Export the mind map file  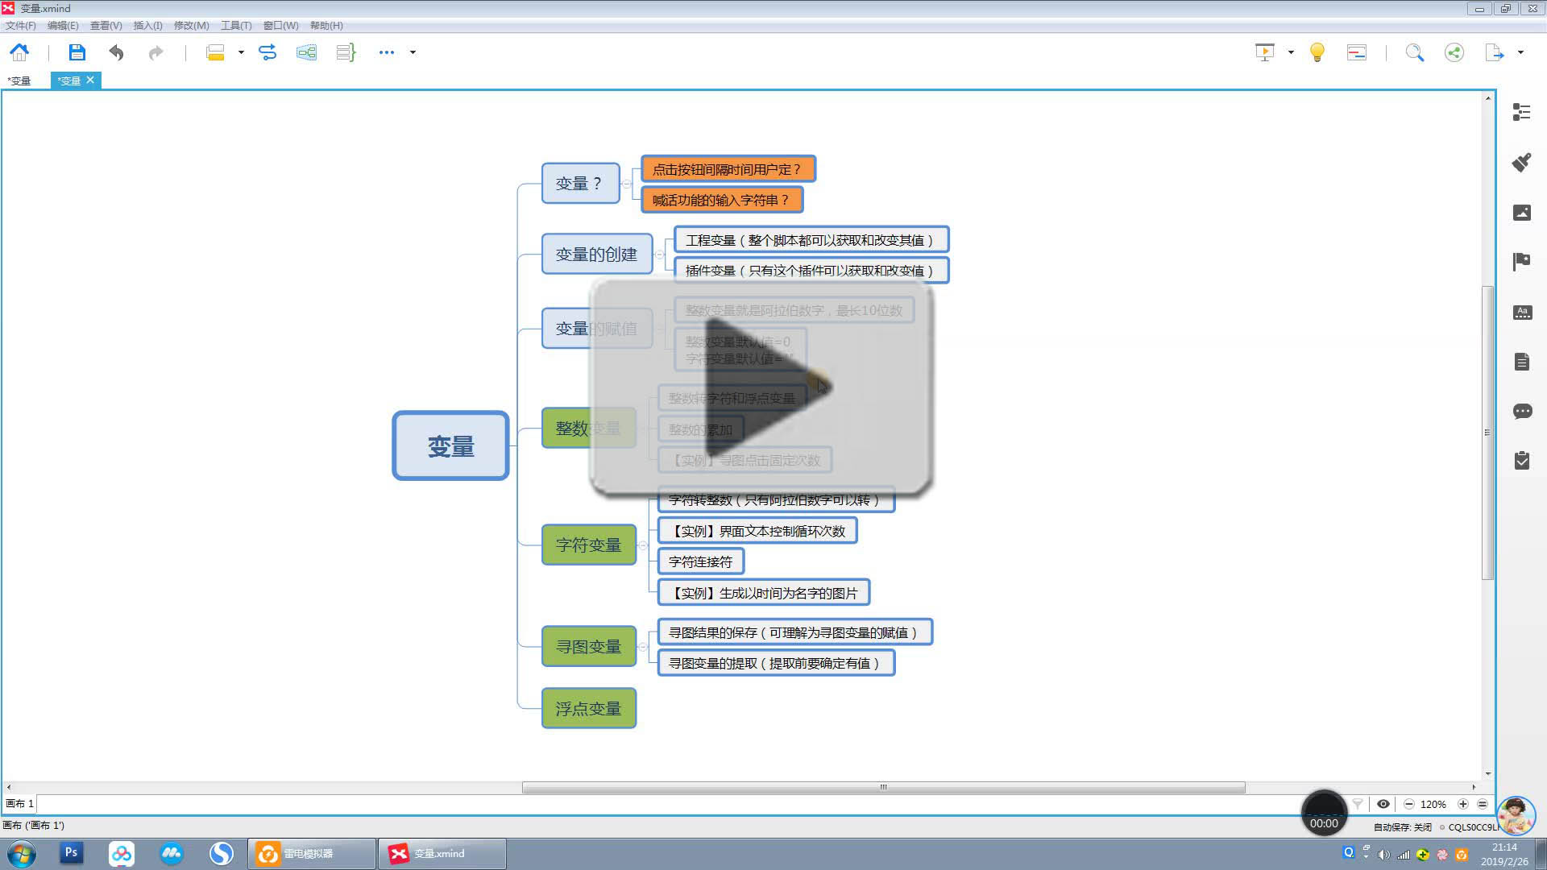pyautogui.click(x=1495, y=52)
